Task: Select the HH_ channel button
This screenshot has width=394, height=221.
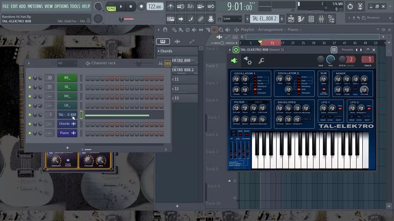Action: coord(67,96)
